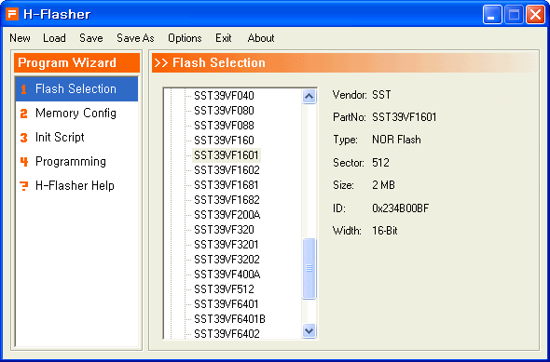Open H-Flasher Help in the sidebar
The image size is (550, 362).
point(76,185)
